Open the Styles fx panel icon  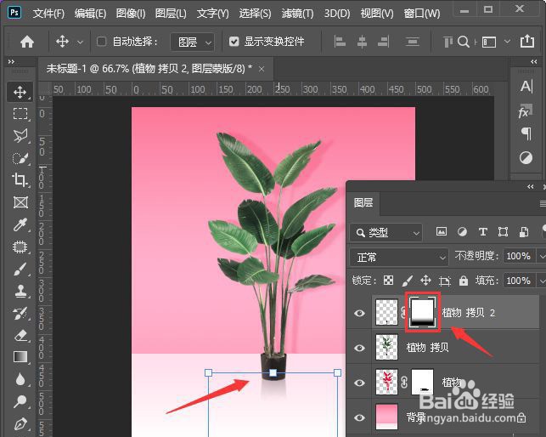click(x=526, y=111)
